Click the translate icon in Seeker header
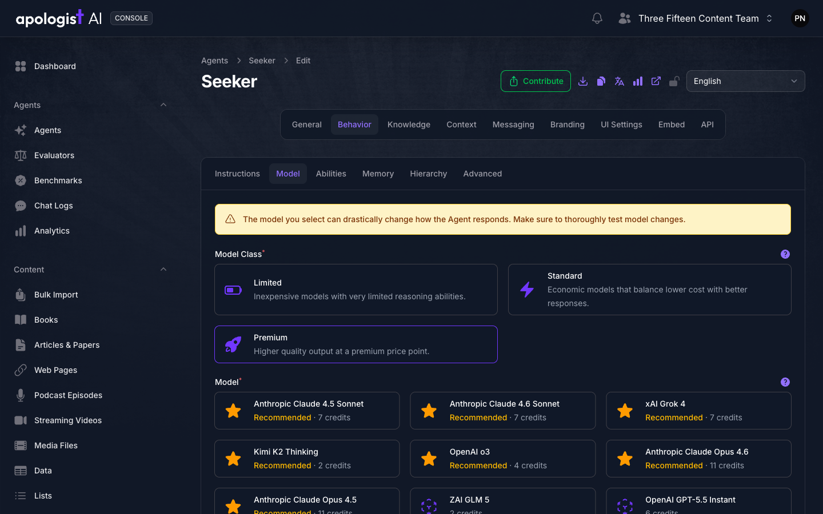The image size is (823, 514). click(x=620, y=81)
